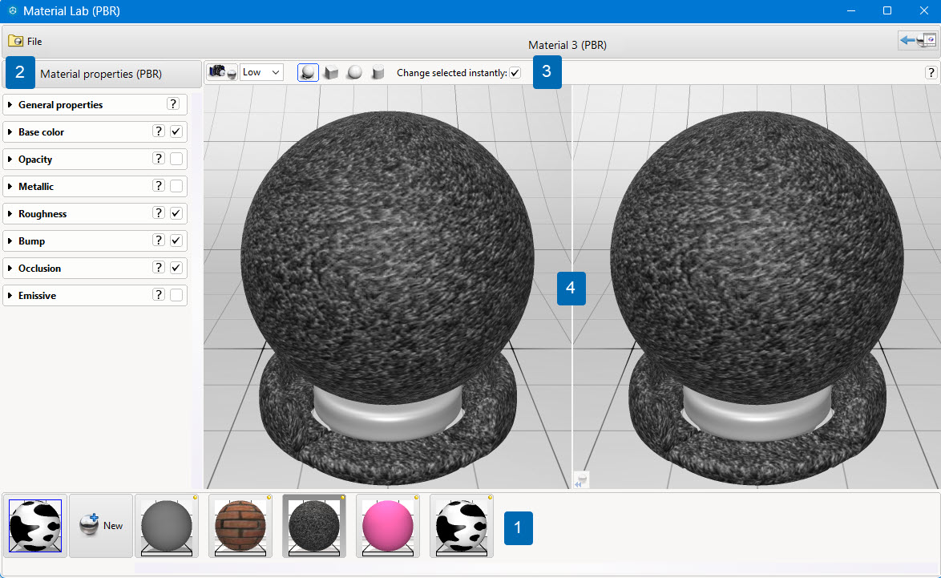Select the plain gray material thumbnail
Image resolution: width=941 pixels, height=578 pixels.
tap(167, 526)
